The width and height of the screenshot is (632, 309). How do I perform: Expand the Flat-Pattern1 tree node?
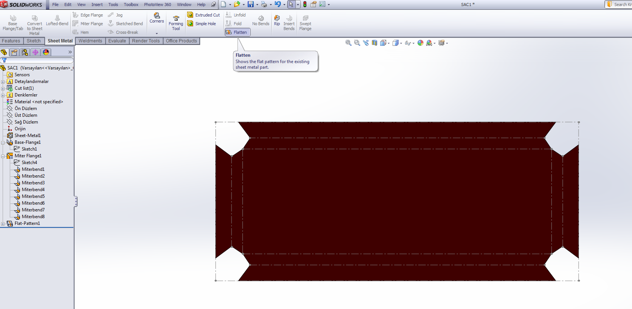tap(3, 224)
